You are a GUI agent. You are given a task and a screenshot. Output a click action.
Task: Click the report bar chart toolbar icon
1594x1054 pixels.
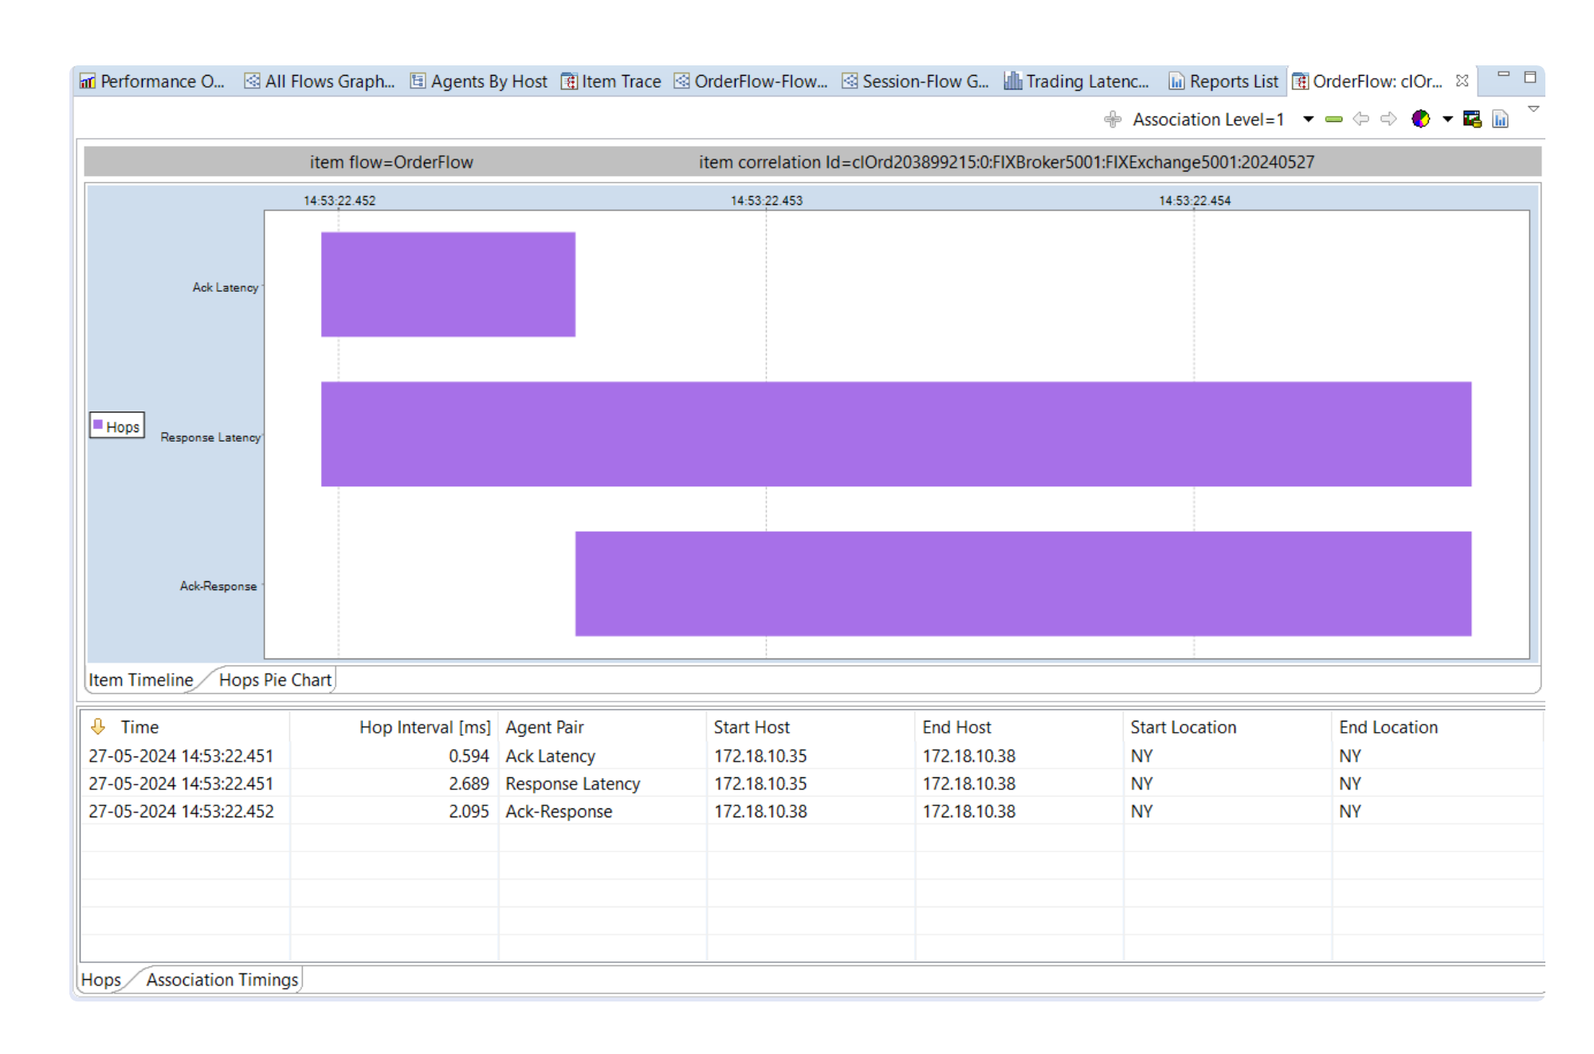1500,119
